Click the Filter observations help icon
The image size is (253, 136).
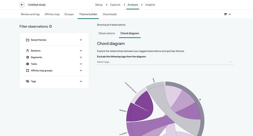[51, 26]
